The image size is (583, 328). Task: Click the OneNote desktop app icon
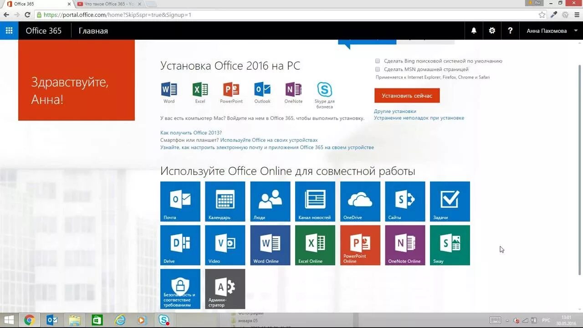(293, 89)
